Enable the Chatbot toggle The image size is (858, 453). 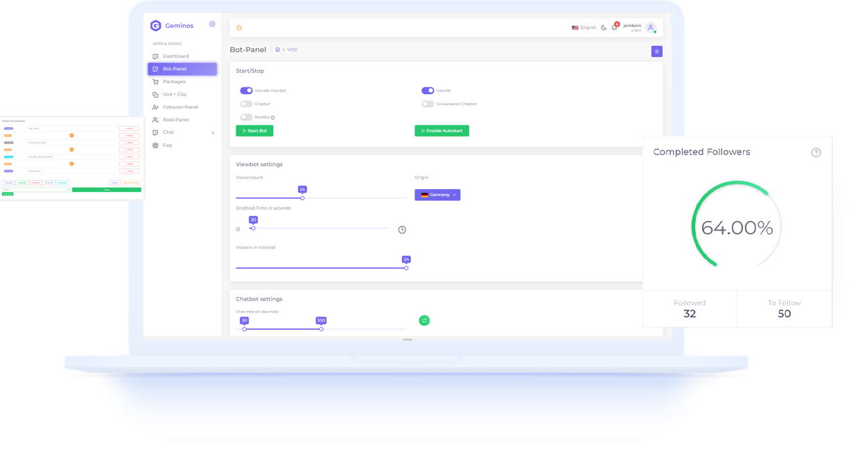(x=246, y=104)
